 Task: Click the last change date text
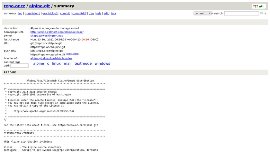click(64, 40)
